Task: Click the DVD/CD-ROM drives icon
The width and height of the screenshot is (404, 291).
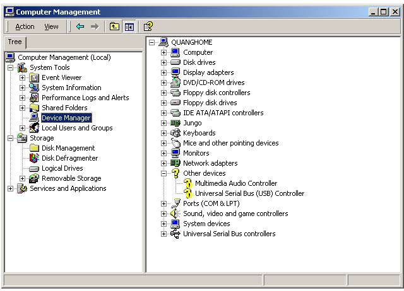Action: click(x=175, y=83)
